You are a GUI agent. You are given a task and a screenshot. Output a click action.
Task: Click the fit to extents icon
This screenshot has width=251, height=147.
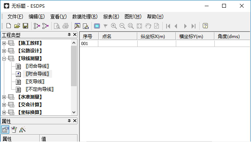click(140, 26)
